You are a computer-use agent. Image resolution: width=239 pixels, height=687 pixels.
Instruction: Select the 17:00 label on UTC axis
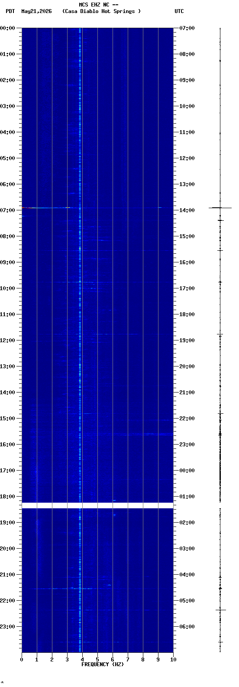(187, 288)
